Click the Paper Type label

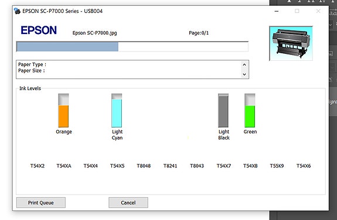click(32, 64)
